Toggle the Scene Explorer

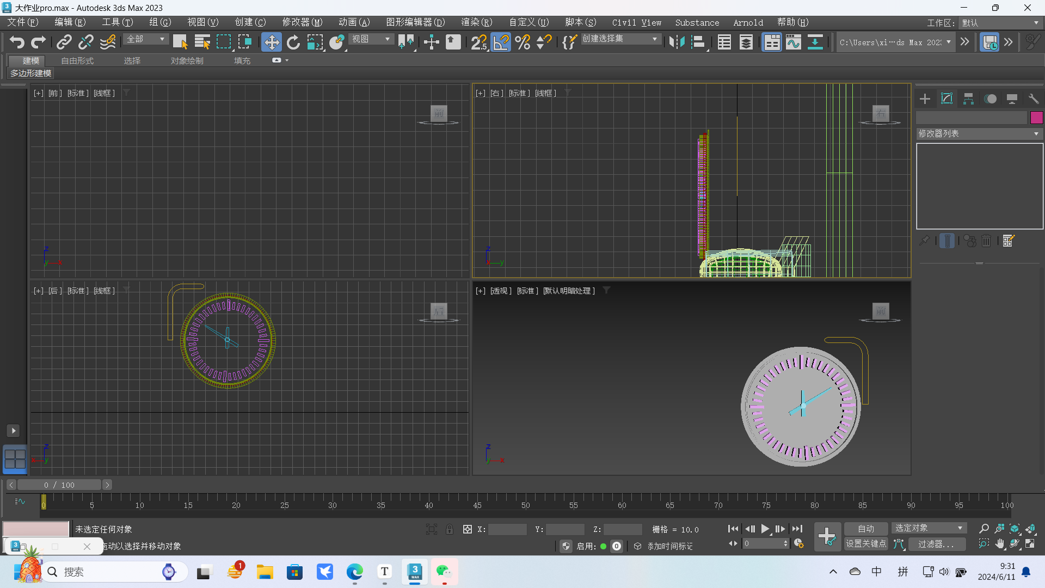pyautogui.click(x=724, y=42)
